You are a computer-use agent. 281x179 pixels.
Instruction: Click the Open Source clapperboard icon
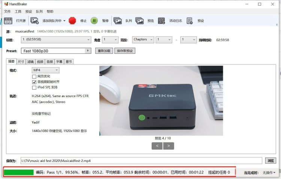coord(8,21)
